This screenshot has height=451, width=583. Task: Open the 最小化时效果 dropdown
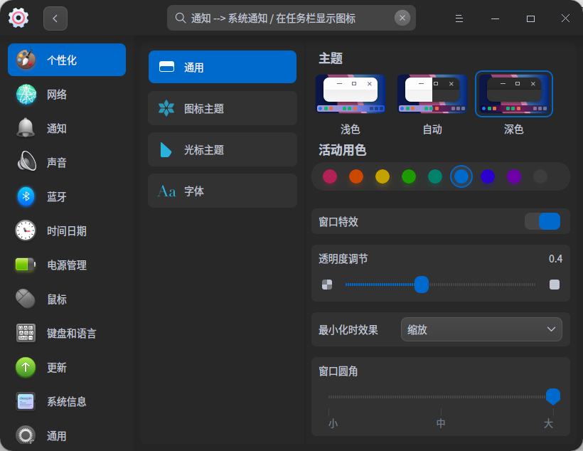coord(481,329)
